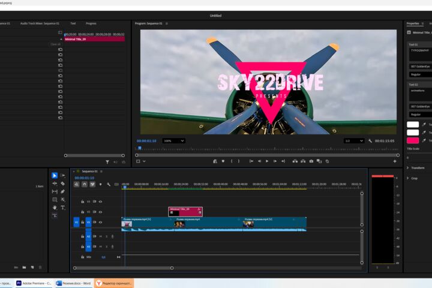Select the Pen tool
The width and height of the screenshot is (432, 288).
point(63,191)
